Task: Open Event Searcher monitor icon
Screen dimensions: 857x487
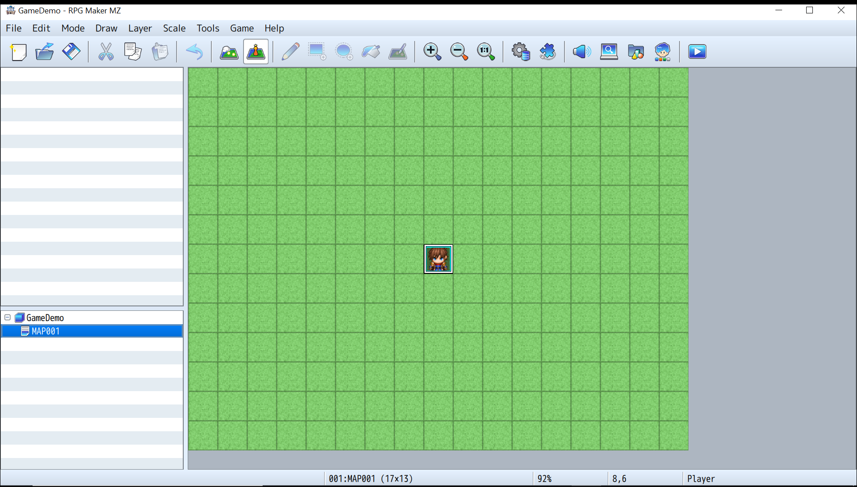Action: coord(609,52)
